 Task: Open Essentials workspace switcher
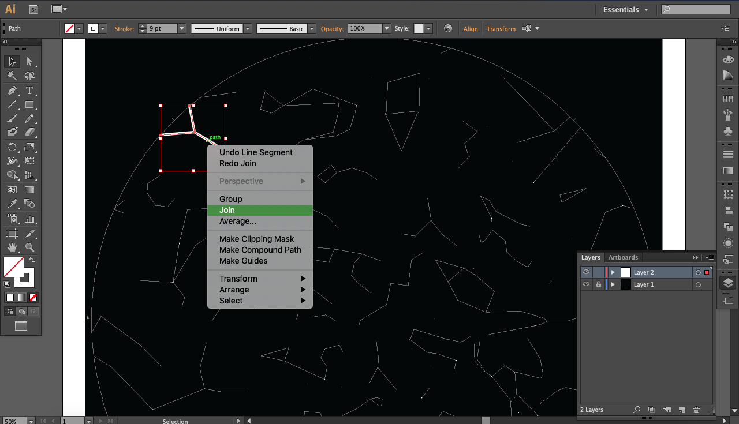point(625,9)
